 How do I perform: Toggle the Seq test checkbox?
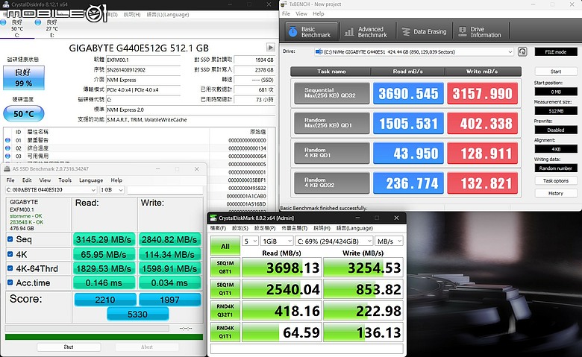[x=10, y=239]
